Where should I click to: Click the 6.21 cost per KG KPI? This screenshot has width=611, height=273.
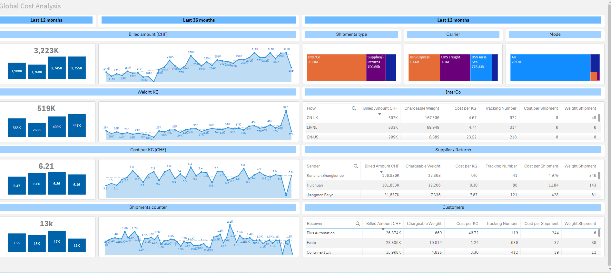pyautogui.click(x=46, y=166)
